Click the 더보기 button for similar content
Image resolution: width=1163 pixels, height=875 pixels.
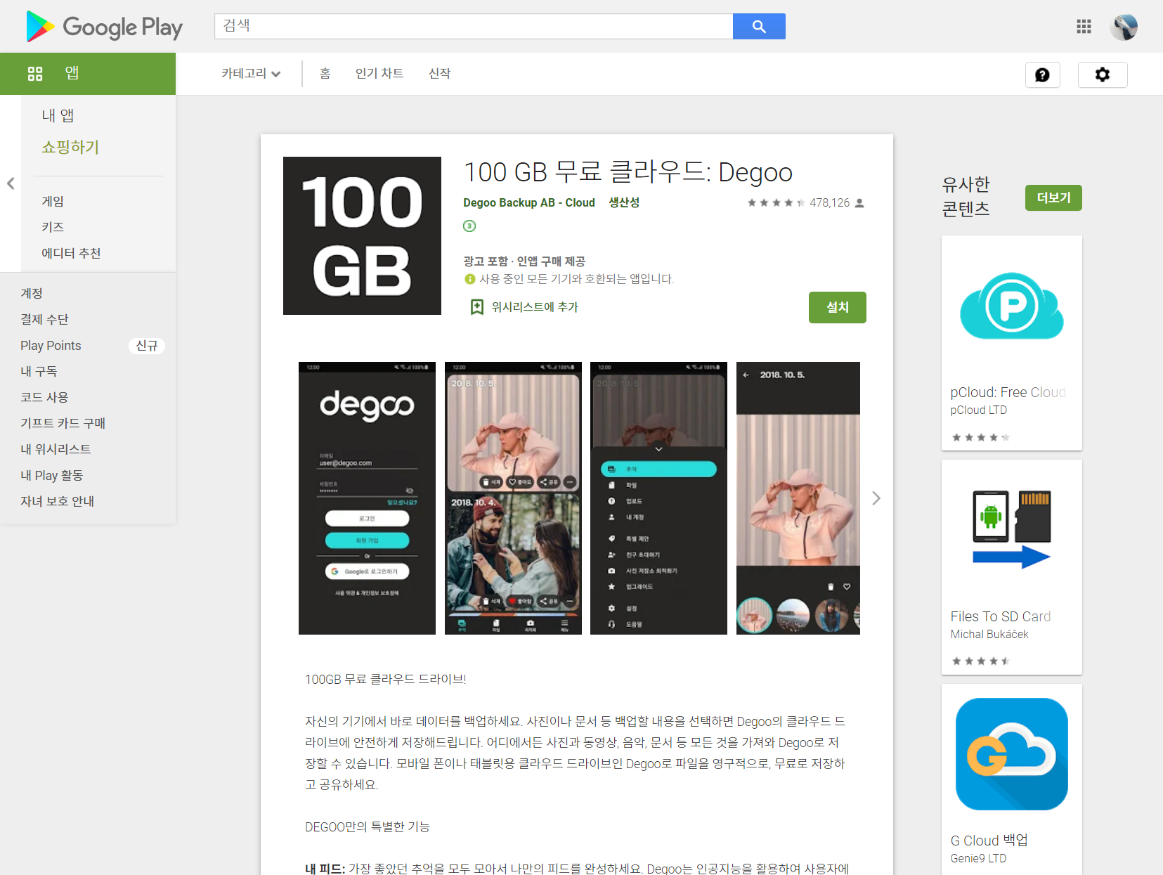pyautogui.click(x=1053, y=198)
